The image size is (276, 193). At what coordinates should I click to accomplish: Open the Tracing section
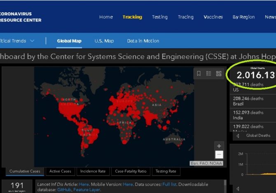(186, 17)
